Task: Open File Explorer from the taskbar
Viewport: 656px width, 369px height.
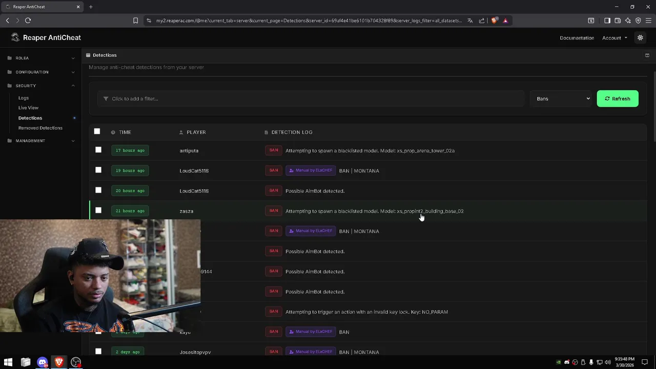Action: click(x=26, y=362)
